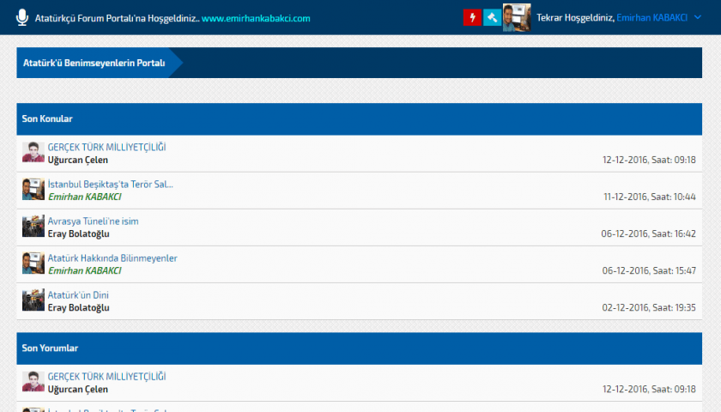
Task: Open GERÇEK TÜRK MİLLİYETÇİLİĞİ topic in Son Konular
Action: pyautogui.click(x=106, y=147)
